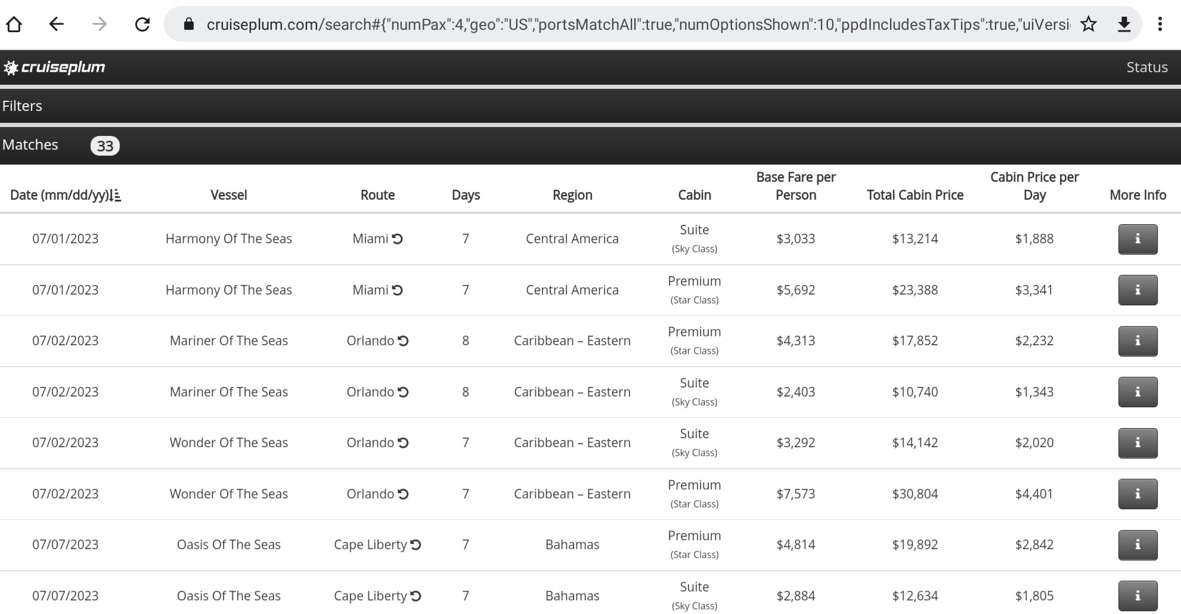Focus the browser address bar
The height and width of the screenshot is (614, 1181).
coord(638,24)
